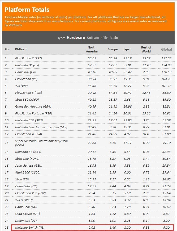
Task: Select the Hardware type tab
Action: click(x=76, y=38)
